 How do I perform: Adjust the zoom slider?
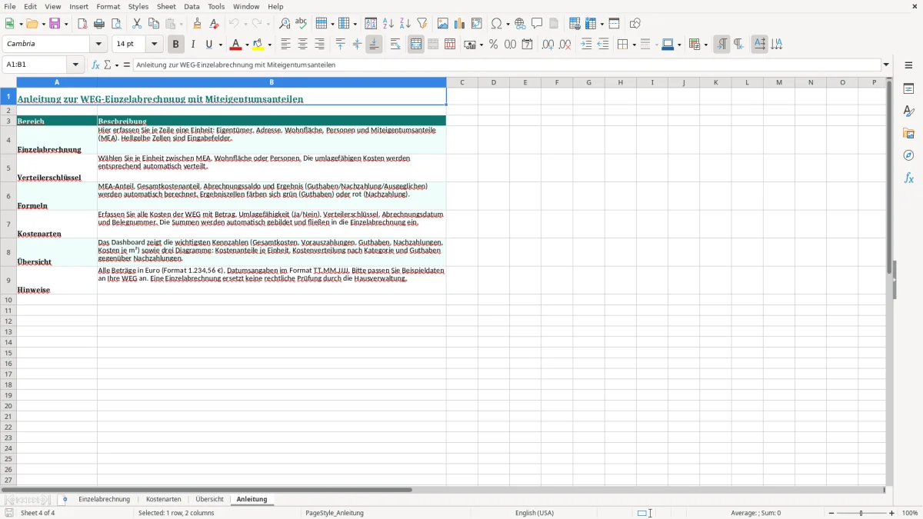[x=861, y=513]
